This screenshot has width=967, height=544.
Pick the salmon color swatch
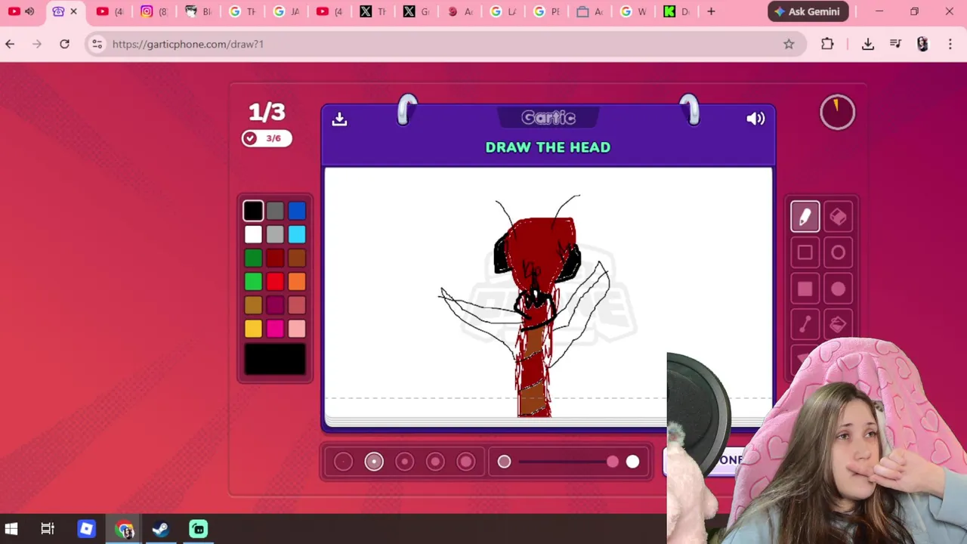[297, 305]
